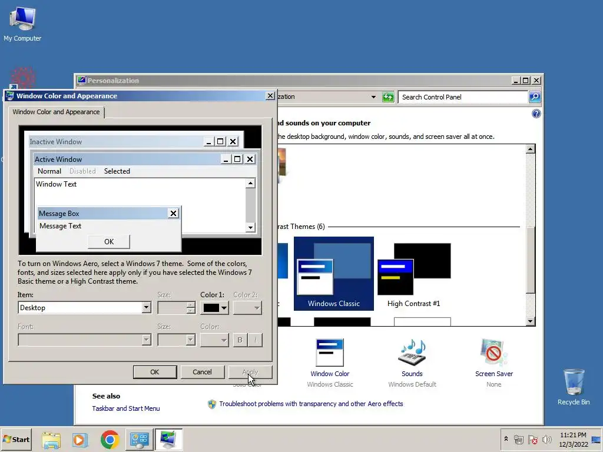Open Taskbar and Start Menu link
603x452 pixels.
(x=126, y=408)
